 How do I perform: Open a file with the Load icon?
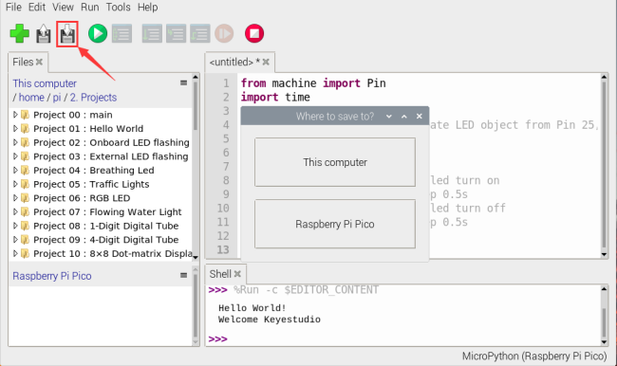44,34
